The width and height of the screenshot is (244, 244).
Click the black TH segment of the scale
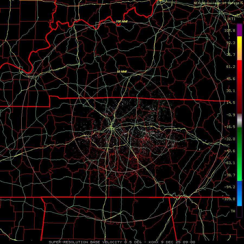239,211
